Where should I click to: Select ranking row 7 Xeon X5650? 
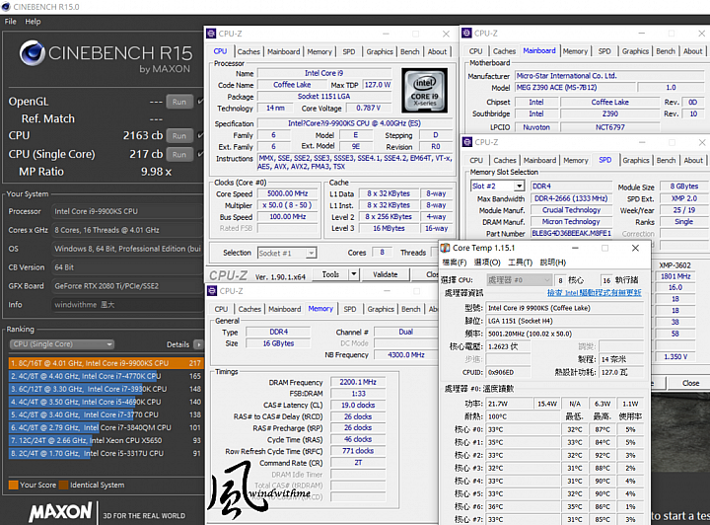[106, 440]
